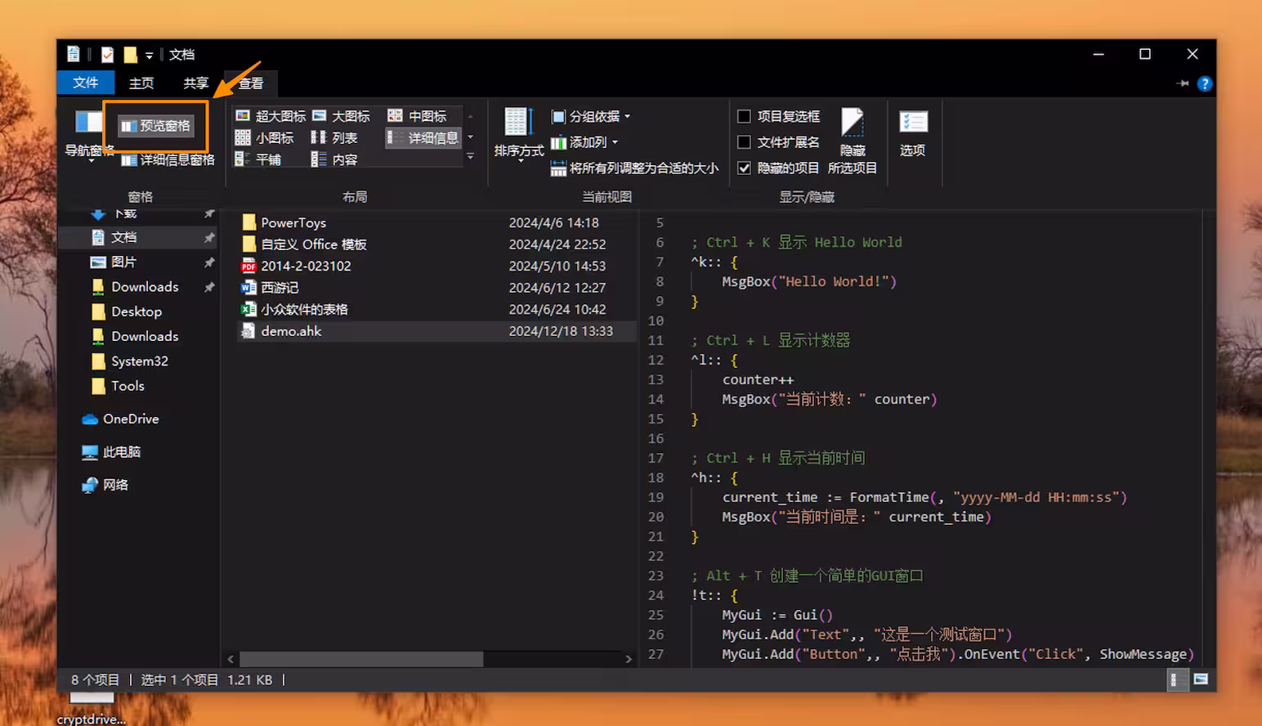
Task: Open the Add columns (添加列) dropdown
Action: 584,142
